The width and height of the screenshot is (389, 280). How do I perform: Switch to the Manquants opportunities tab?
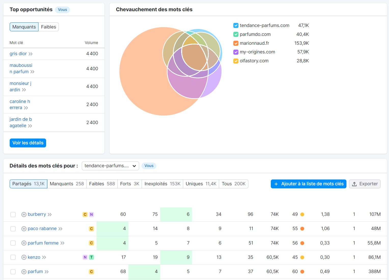pos(24,27)
